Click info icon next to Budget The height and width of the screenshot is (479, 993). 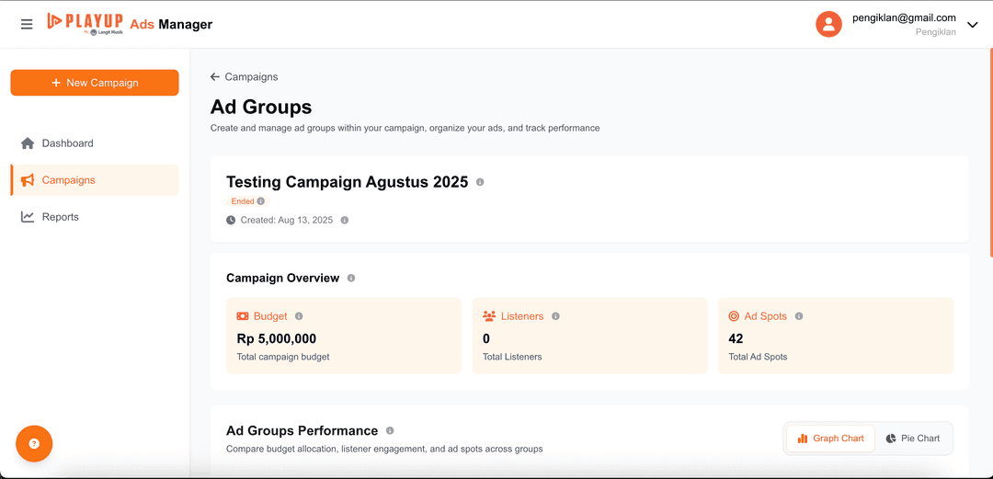[299, 316]
